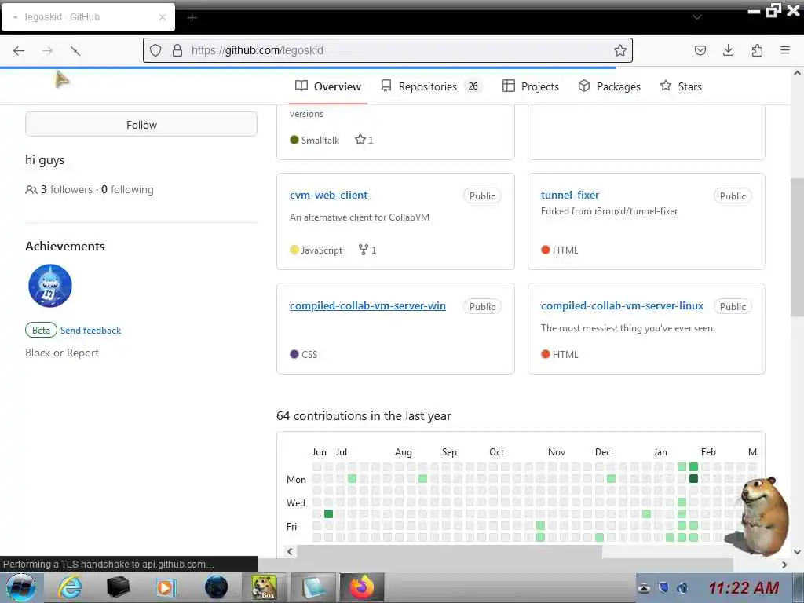Open r3muxd/tunnel-fixer fork source link

tap(636, 211)
